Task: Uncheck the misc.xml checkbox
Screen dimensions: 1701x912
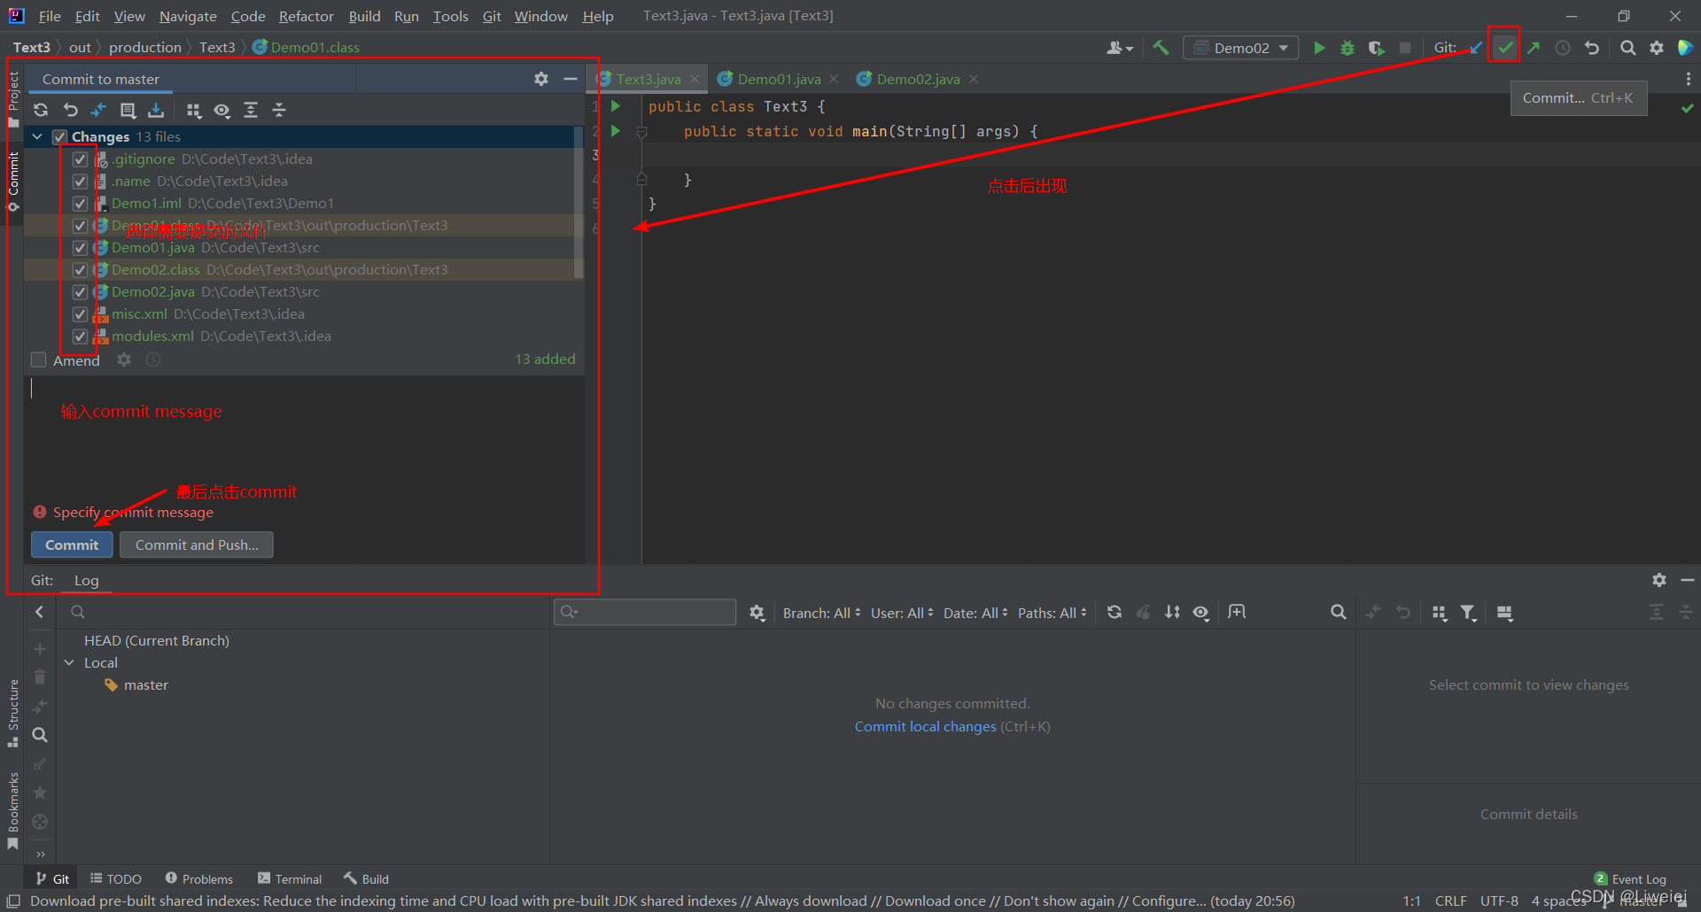Action: pos(80,314)
